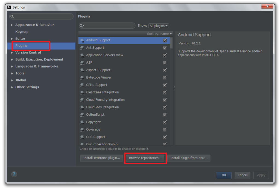This screenshot has width=280, height=189.
Task: Click the Copyright plugin icon
Action: 82,122
